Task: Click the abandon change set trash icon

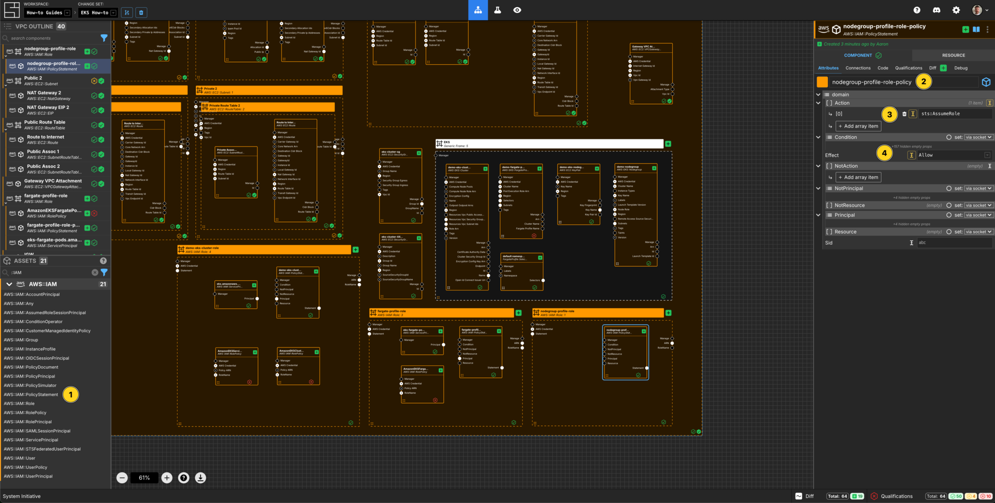Action: point(141,12)
